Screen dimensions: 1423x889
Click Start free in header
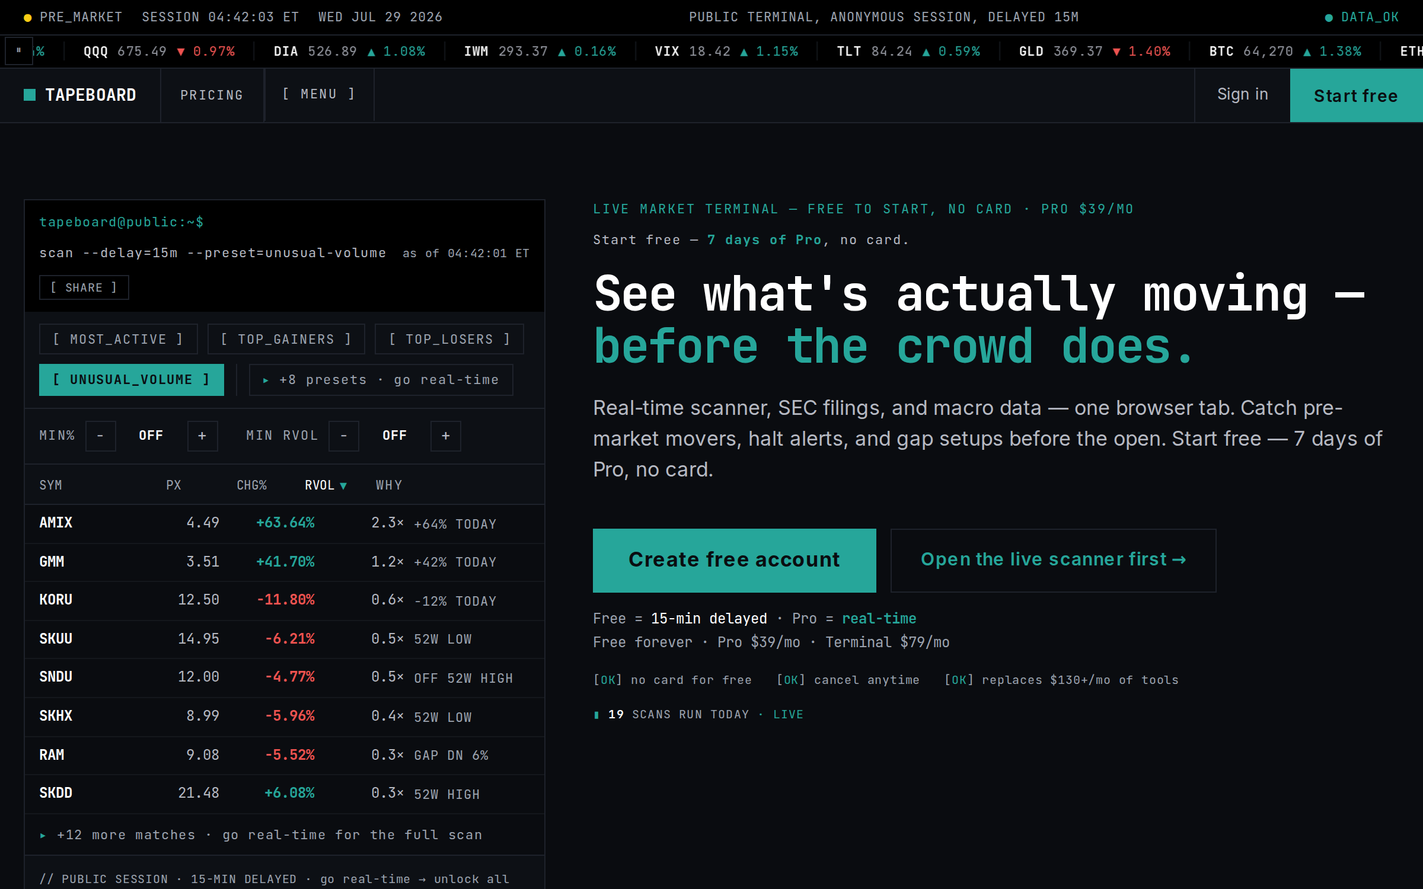click(1356, 95)
